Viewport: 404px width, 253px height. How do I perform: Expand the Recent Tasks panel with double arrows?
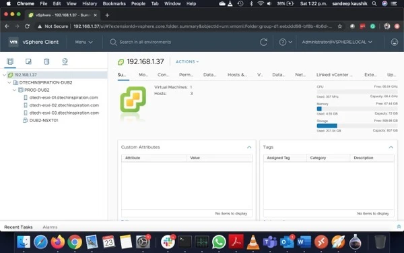click(x=399, y=227)
